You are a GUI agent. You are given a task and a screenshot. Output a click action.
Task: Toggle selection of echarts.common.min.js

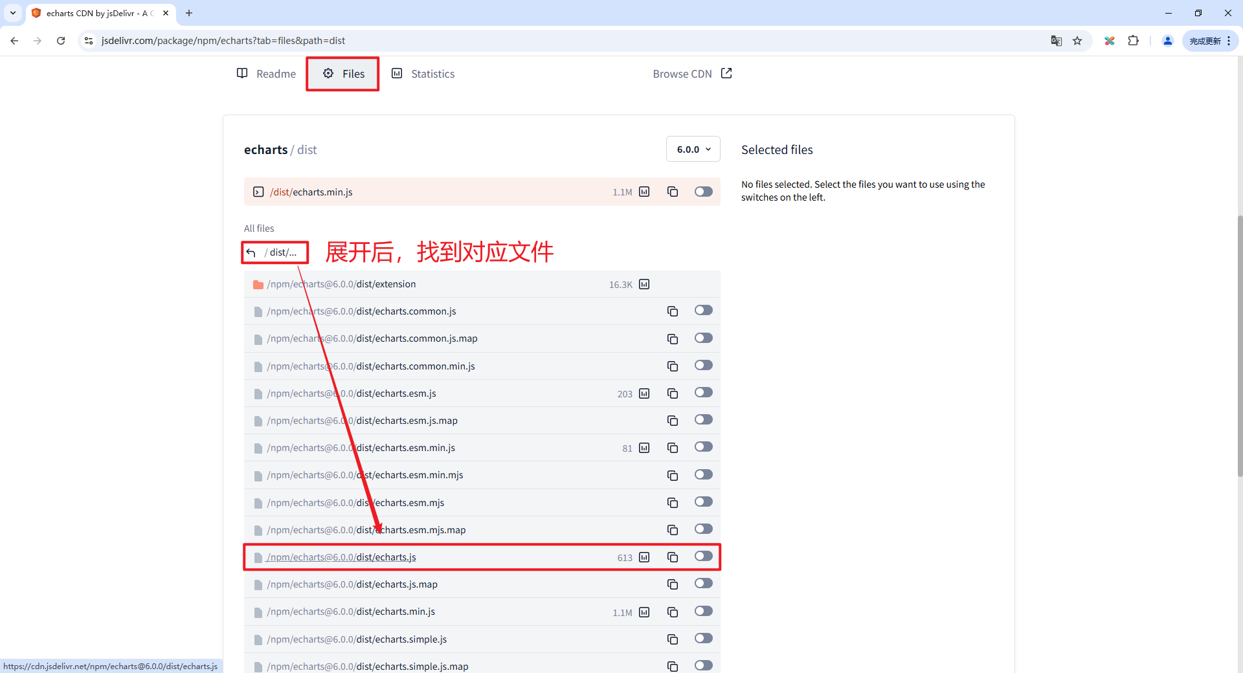[x=704, y=365]
